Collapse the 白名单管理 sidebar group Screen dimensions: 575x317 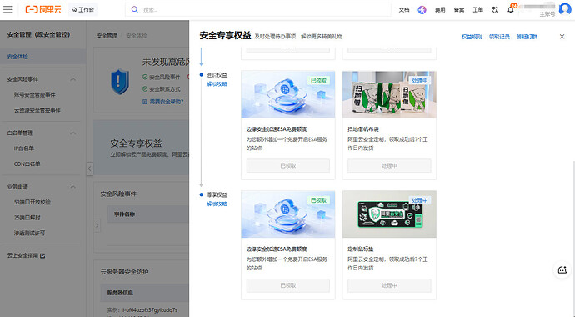73,133
